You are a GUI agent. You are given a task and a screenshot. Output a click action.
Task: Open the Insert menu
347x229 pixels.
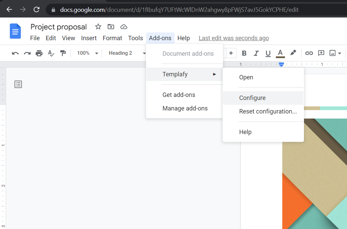[89, 38]
